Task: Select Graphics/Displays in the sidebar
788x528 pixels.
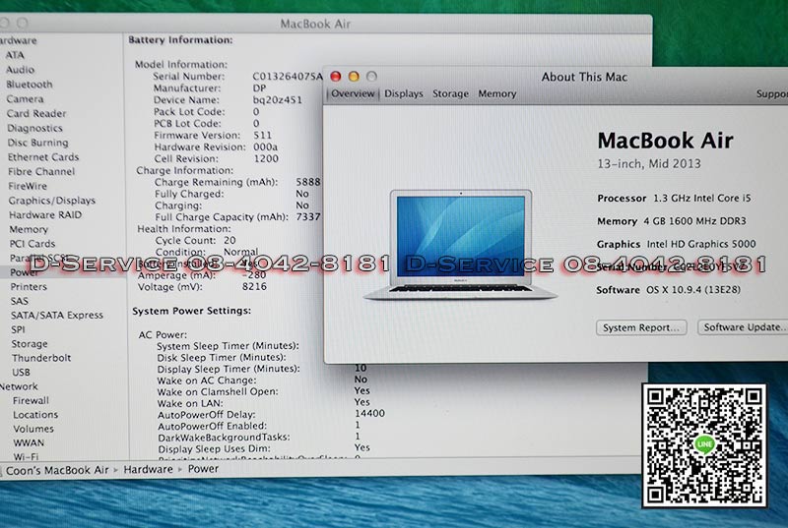Action: pos(52,201)
